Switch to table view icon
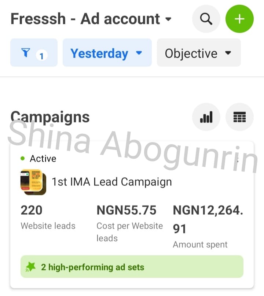 (239, 117)
